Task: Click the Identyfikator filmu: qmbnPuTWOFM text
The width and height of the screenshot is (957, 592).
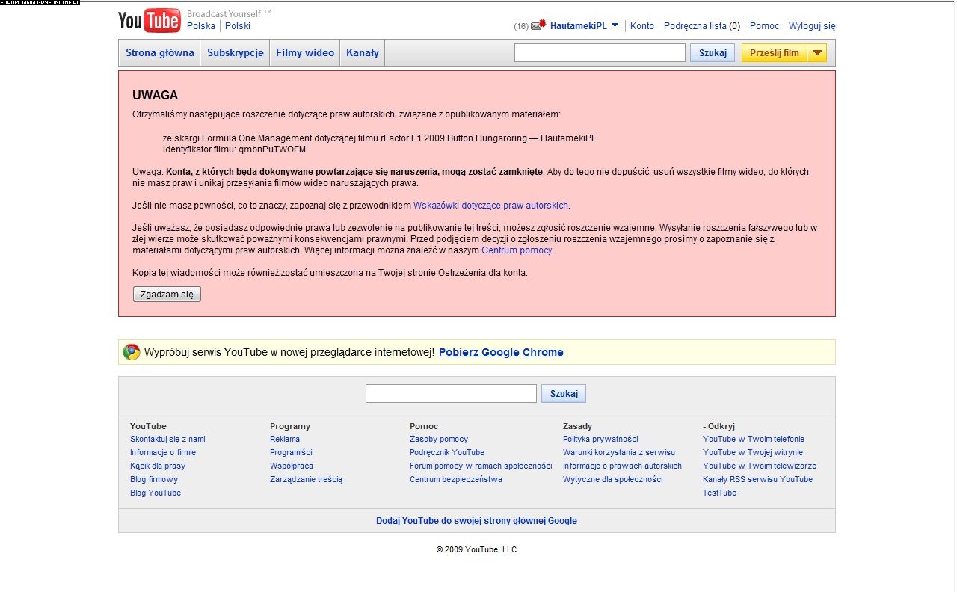Action: coord(234,149)
